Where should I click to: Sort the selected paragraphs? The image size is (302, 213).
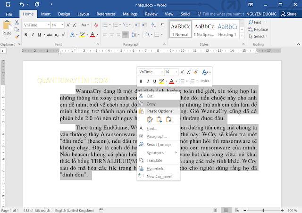(153, 25)
